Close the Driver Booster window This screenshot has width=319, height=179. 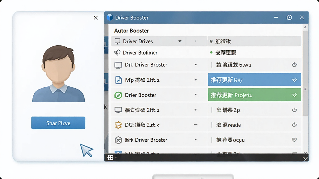click(302, 17)
